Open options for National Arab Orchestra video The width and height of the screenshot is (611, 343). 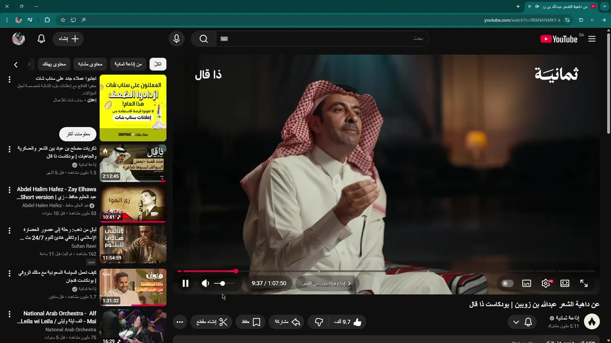pyautogui.click(x=9, y=314)
